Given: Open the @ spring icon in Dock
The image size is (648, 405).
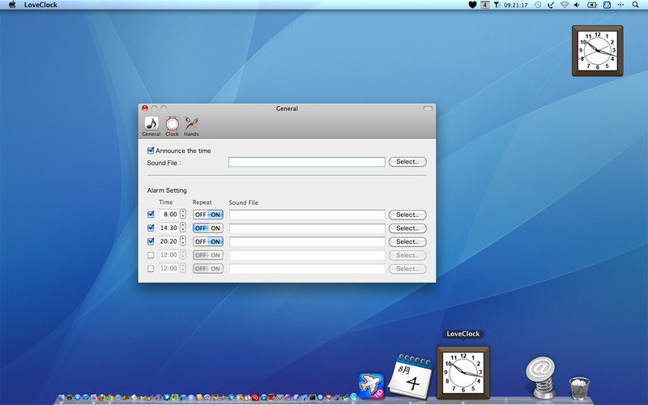Looking at the screenshot, I should (x=541, y=377).
